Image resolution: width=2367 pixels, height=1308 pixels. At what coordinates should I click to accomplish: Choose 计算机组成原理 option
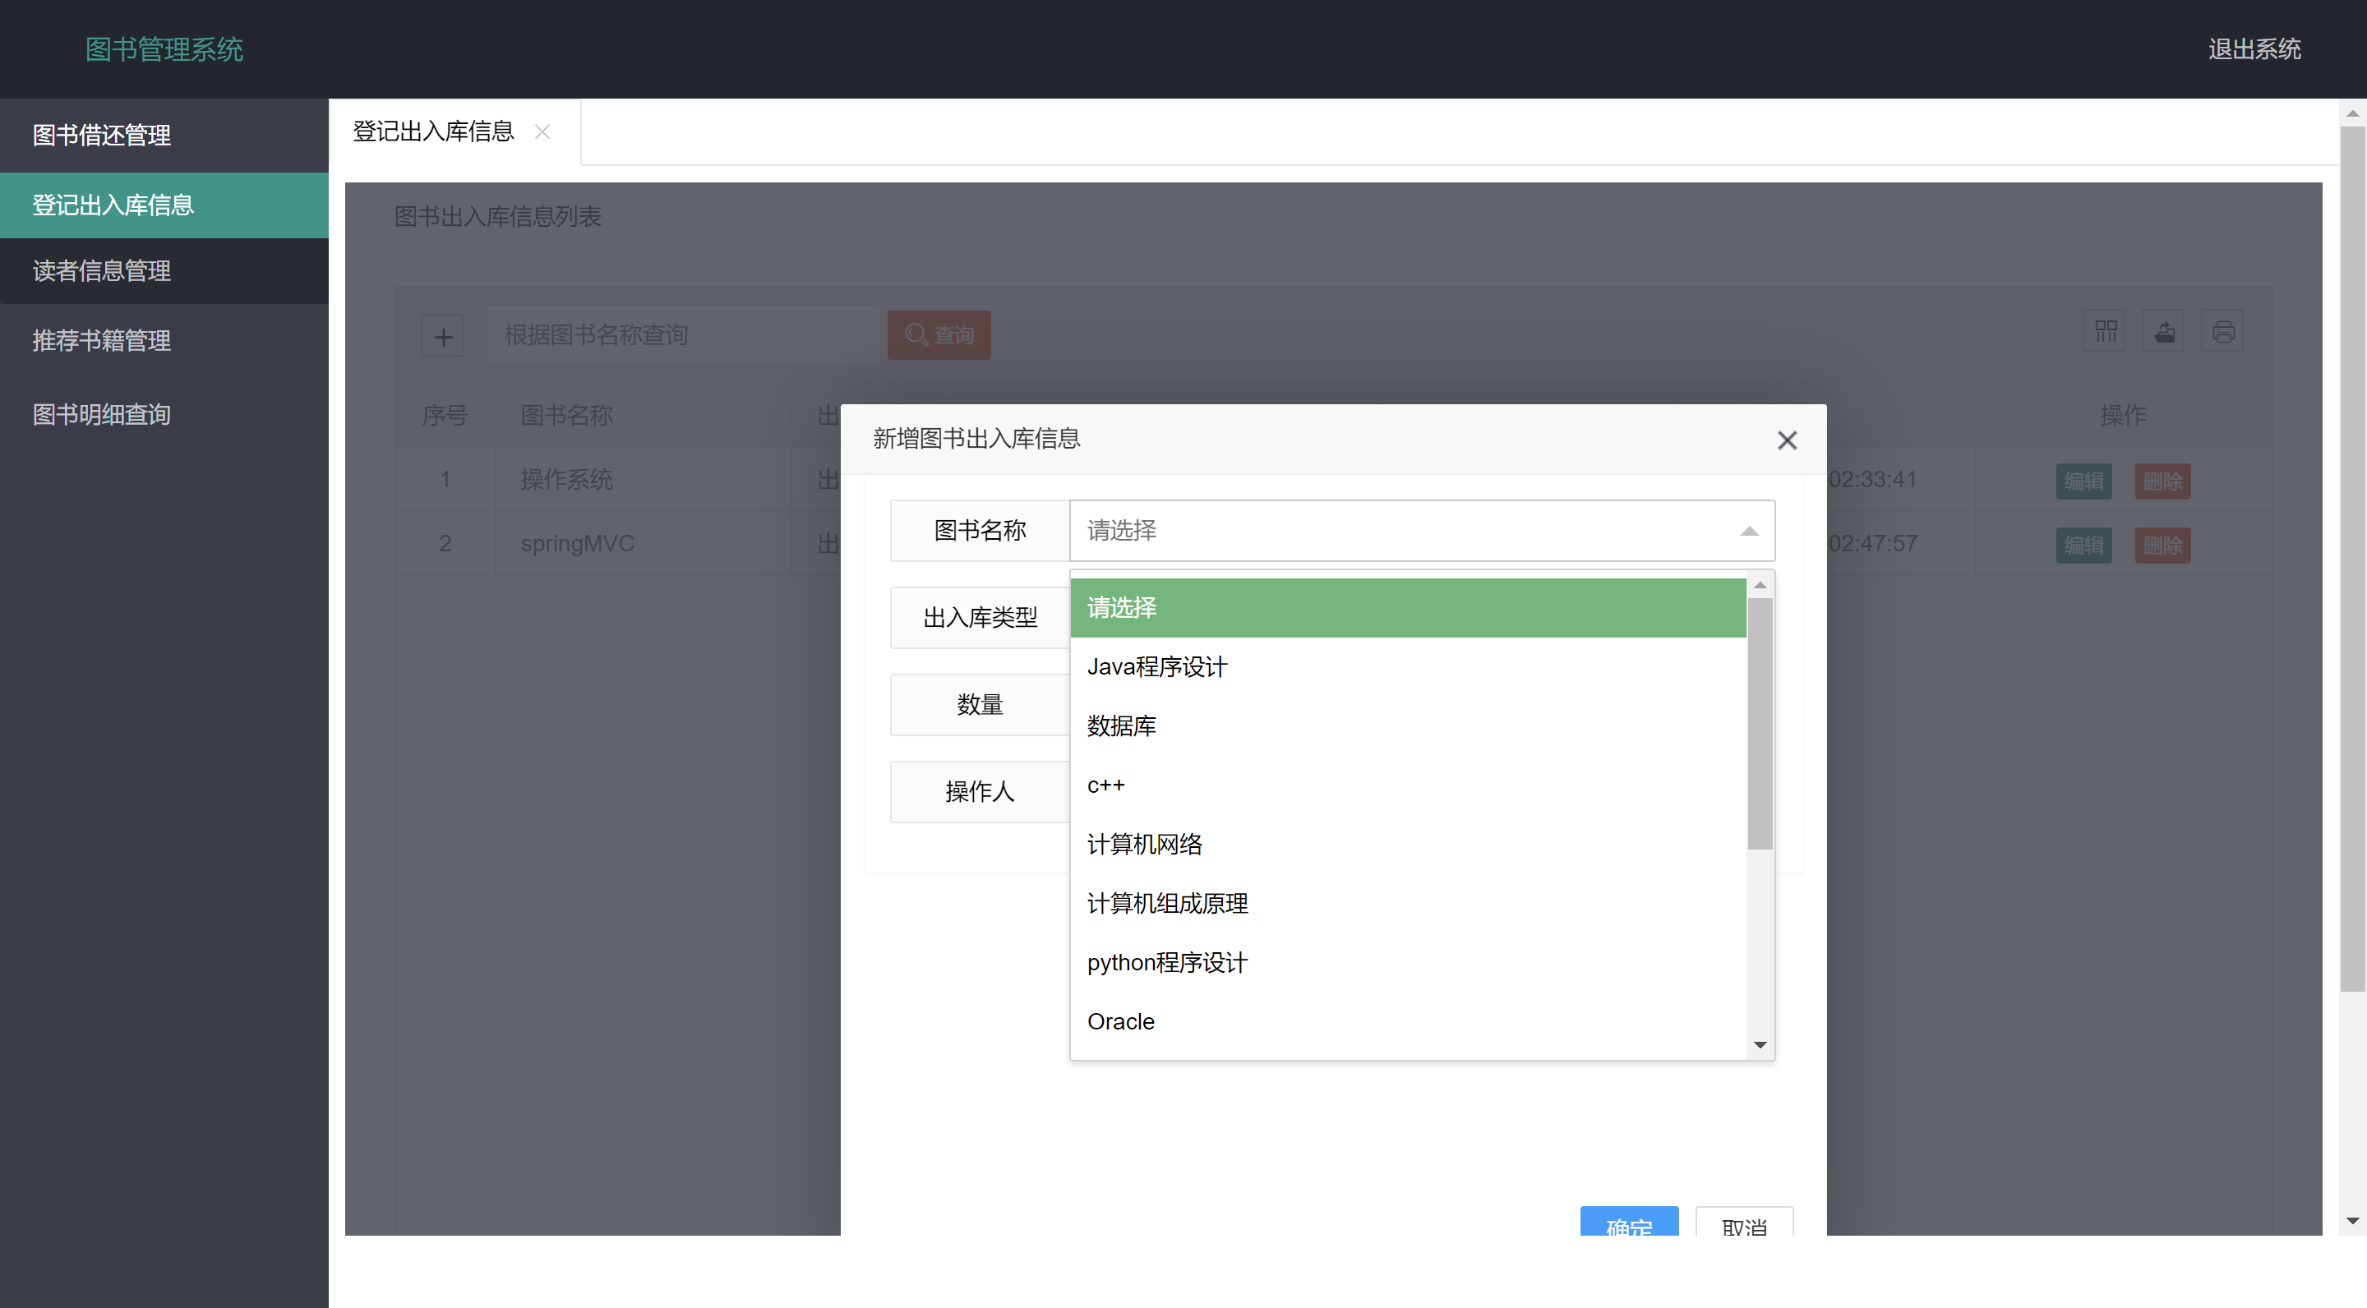(1167, 904)
